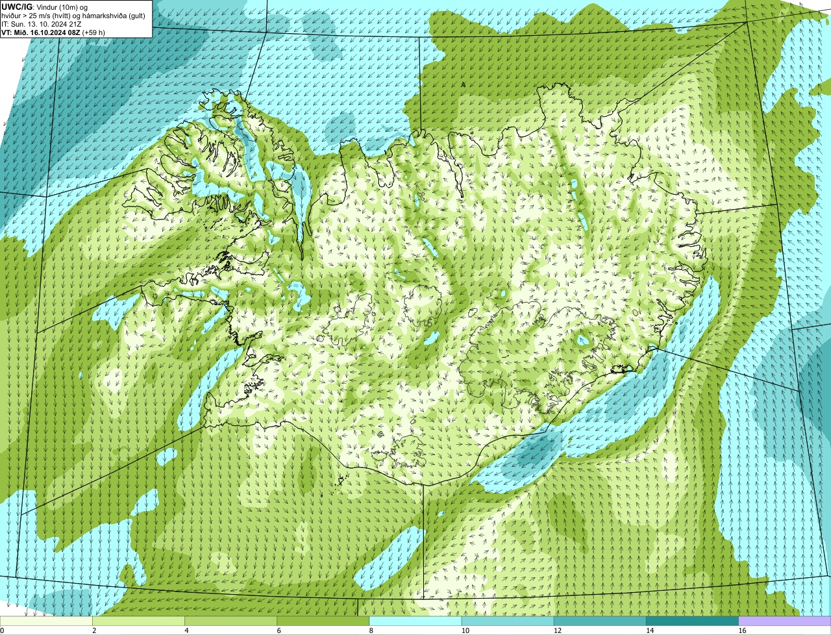Click the dark green 6–8 m/s legend swatch

[x=323, y=621]
